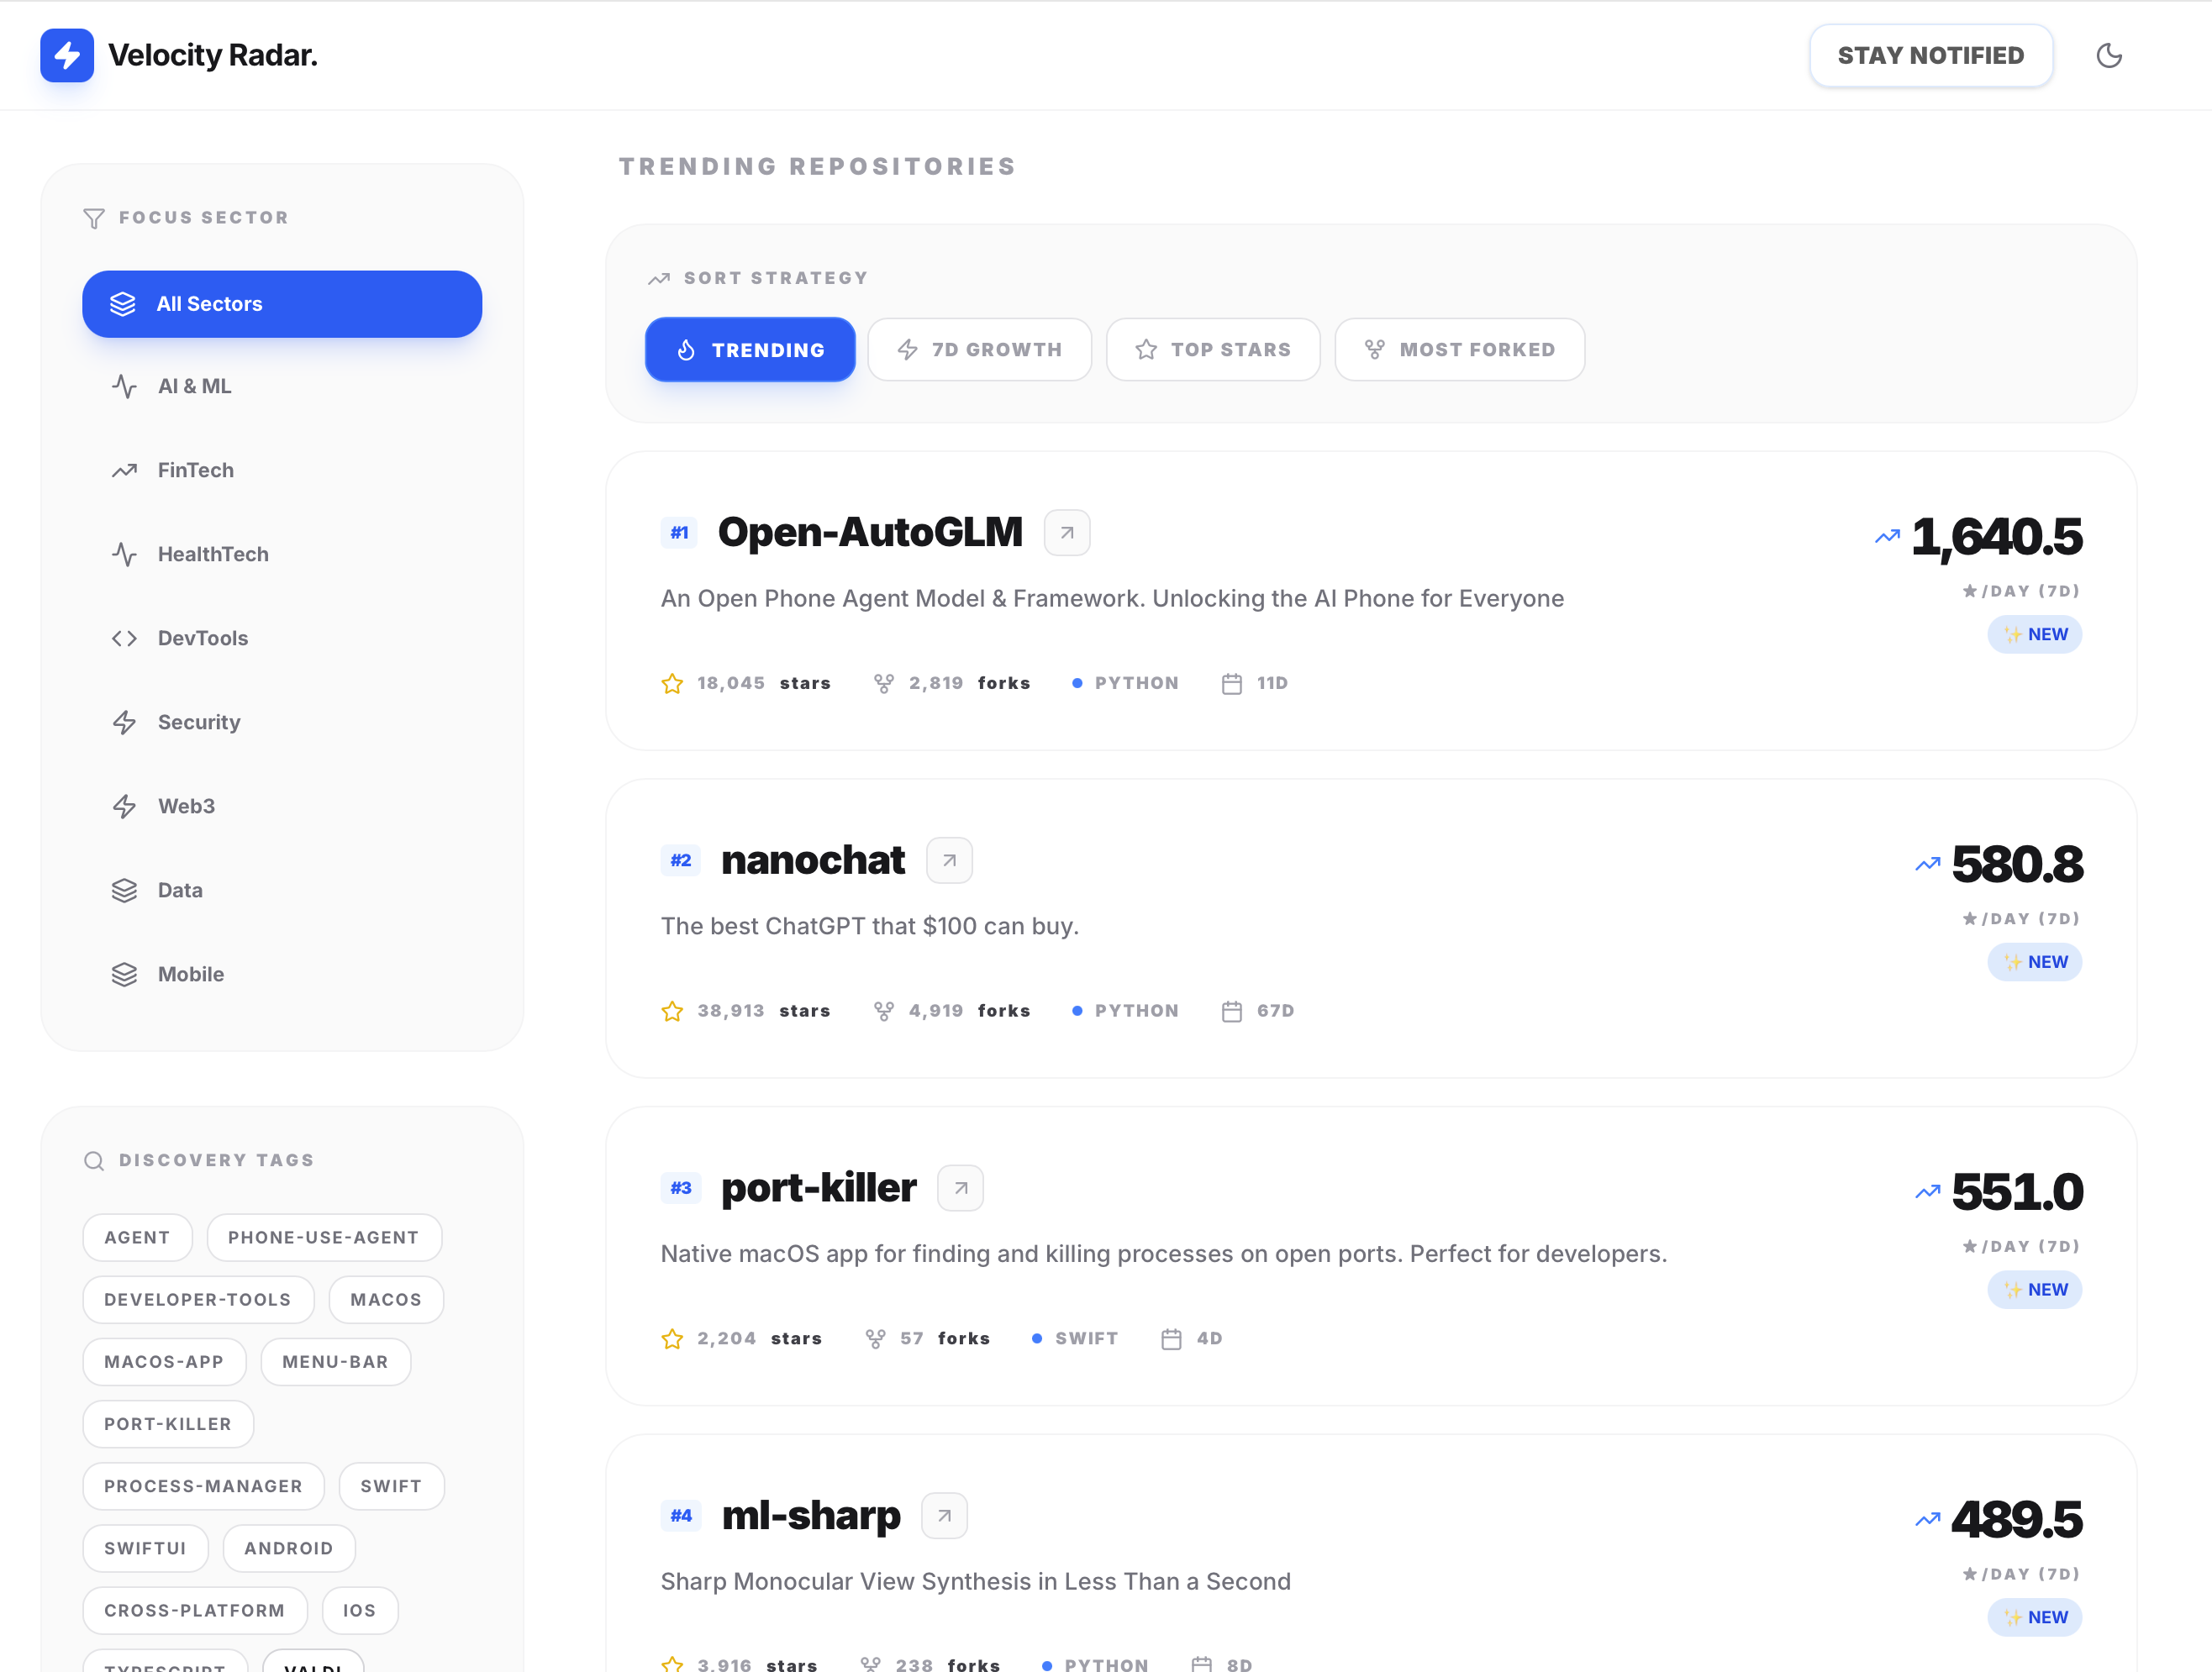Image resolution: width=2212 pixels, height=1672 pixels.
Task: Open external link icon beside port-killer
Action: pos(960,1188)
